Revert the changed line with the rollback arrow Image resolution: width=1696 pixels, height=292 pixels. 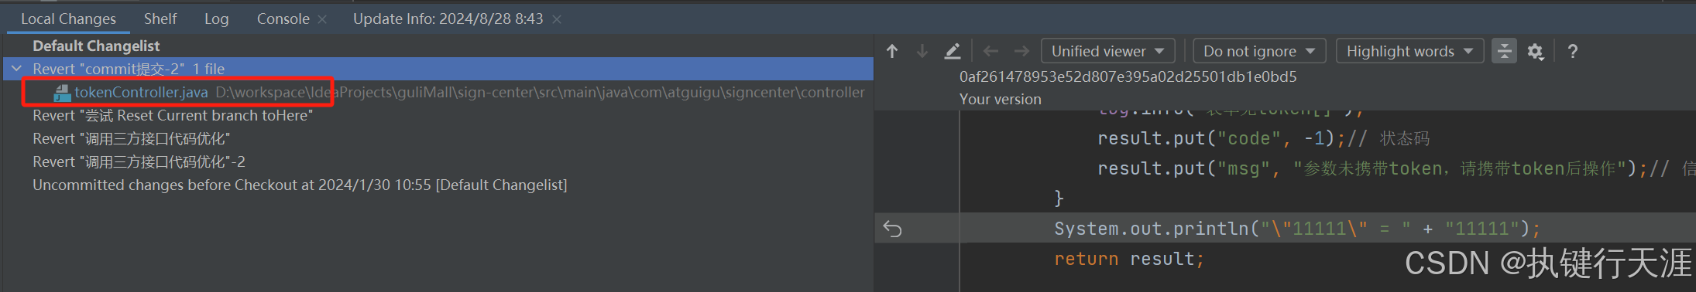(x=893, y=229)
